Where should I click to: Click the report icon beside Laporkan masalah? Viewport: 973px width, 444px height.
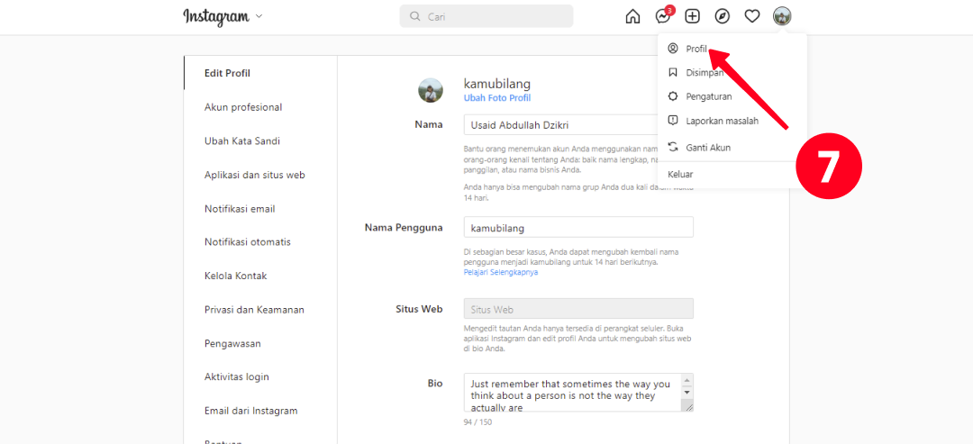[x=673, y=121]
